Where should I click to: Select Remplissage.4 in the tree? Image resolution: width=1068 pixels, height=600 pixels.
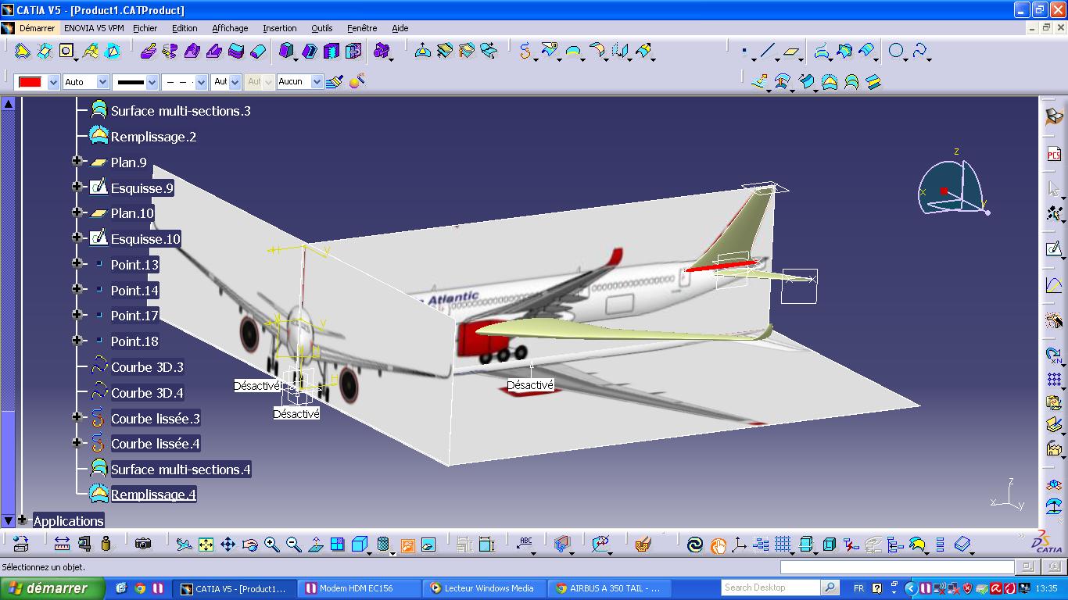pos(153,495)
